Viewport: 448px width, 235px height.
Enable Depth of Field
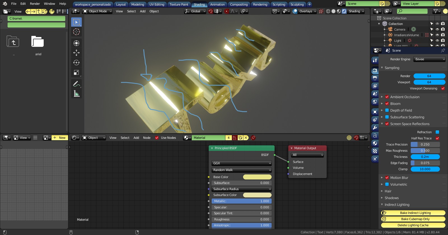387,110
